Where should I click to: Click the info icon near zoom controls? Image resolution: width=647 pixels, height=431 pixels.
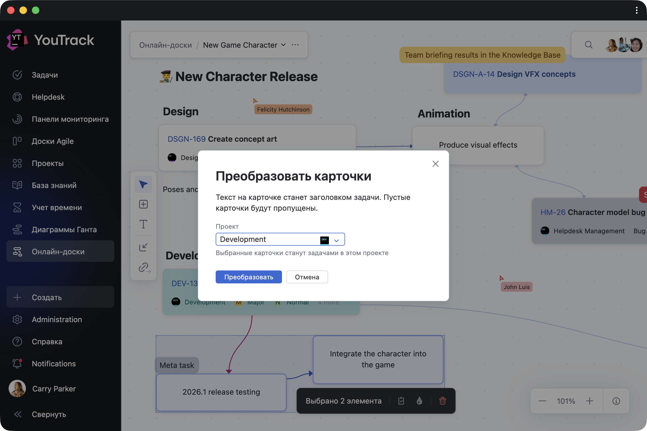click(616, 401)
